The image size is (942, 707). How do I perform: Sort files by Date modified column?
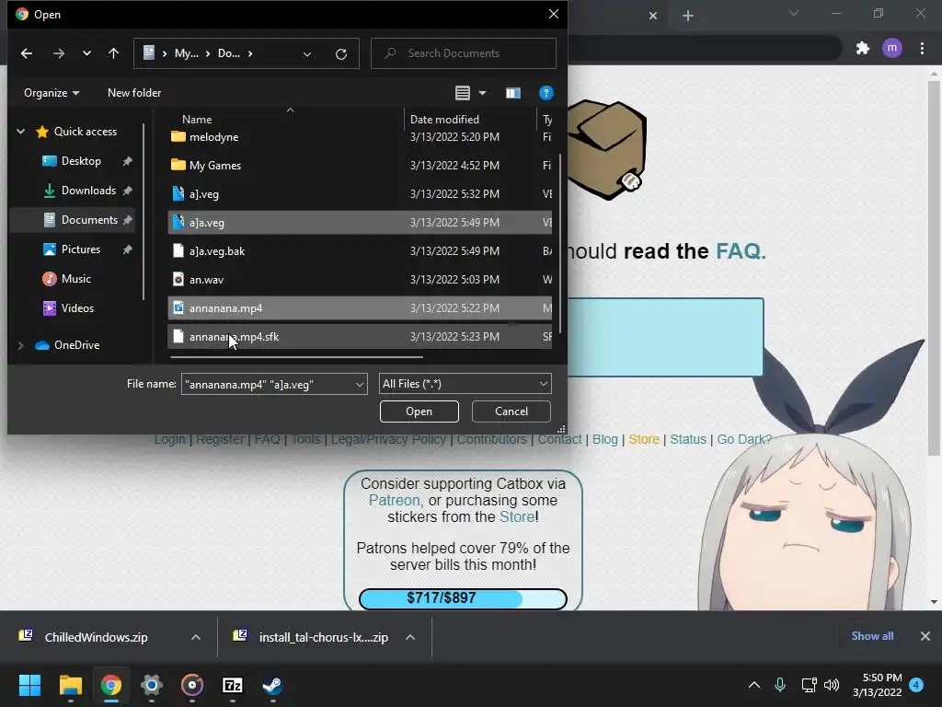444,120
